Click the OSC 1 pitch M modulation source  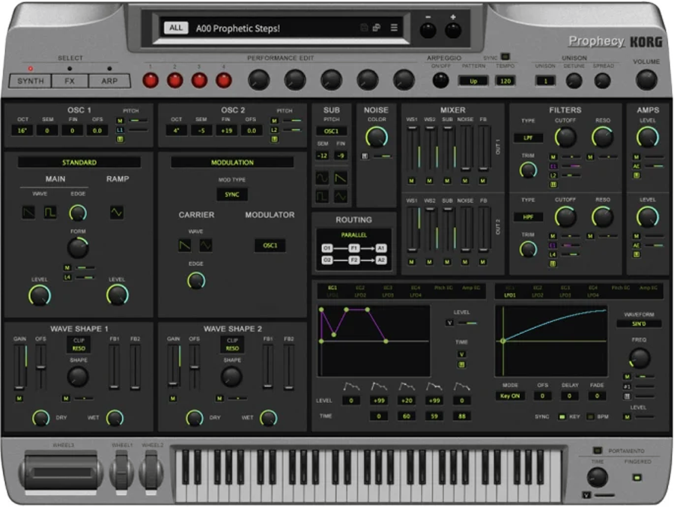pos(120,121)
